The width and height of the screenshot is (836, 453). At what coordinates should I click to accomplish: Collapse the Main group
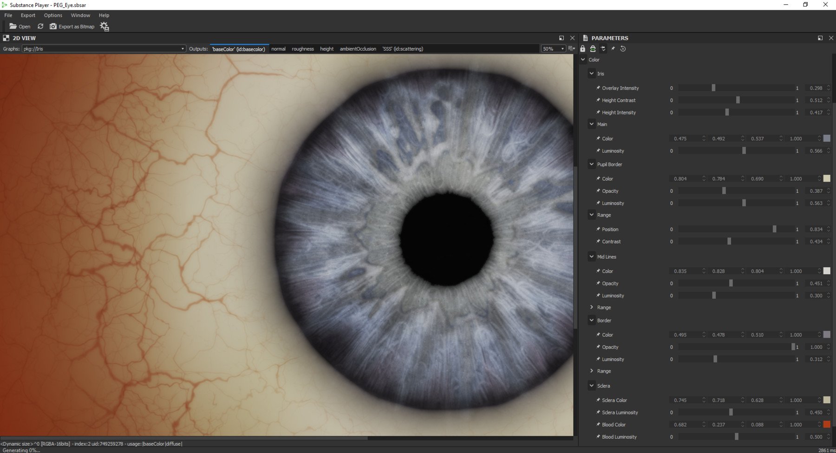(x=592, y=124)
